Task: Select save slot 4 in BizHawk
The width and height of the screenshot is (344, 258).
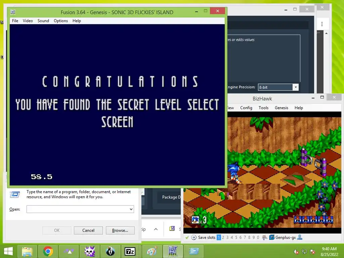Action: point(232,238)
